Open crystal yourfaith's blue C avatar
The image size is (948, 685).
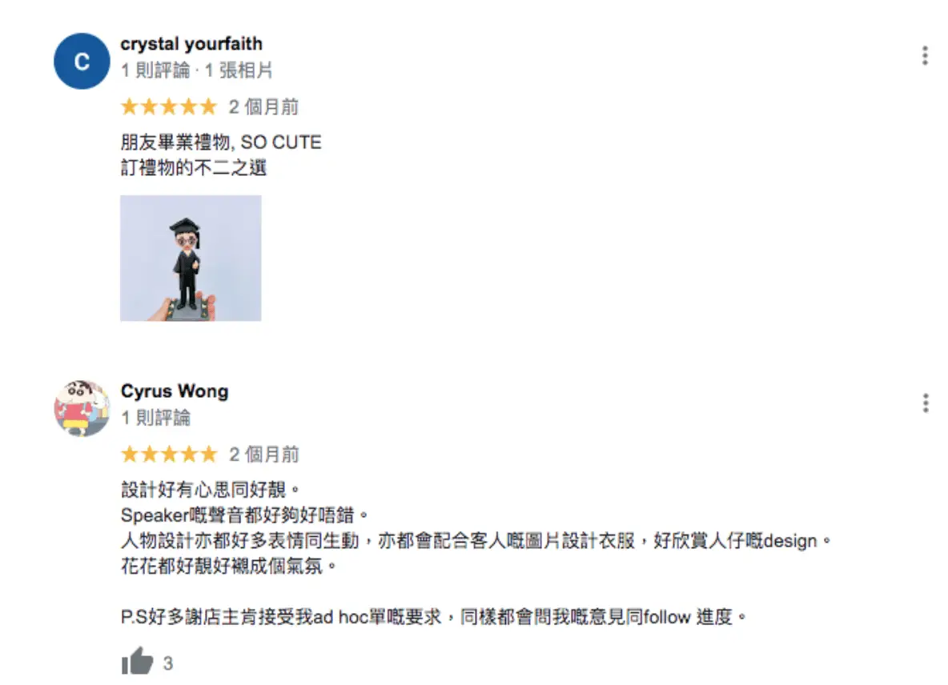[x=82, y=61]
